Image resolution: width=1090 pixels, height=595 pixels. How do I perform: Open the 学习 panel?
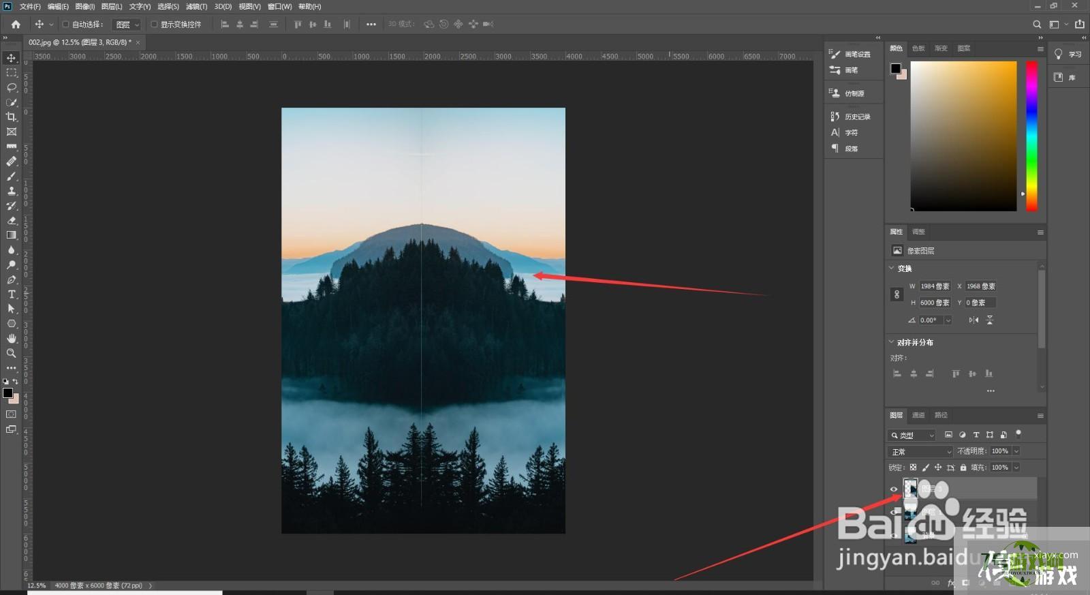coord(1068,55)
